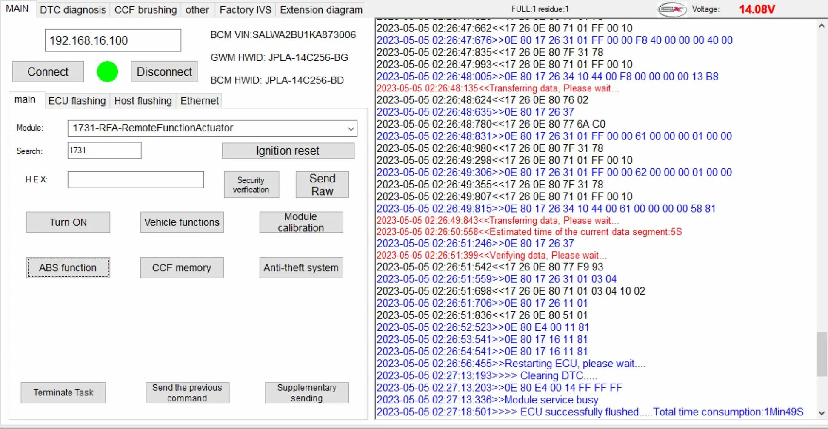Image resolution: width=828 pixels, height=429 pixels.
Task: Click the Turn ON button
Action: coord(68,222)
